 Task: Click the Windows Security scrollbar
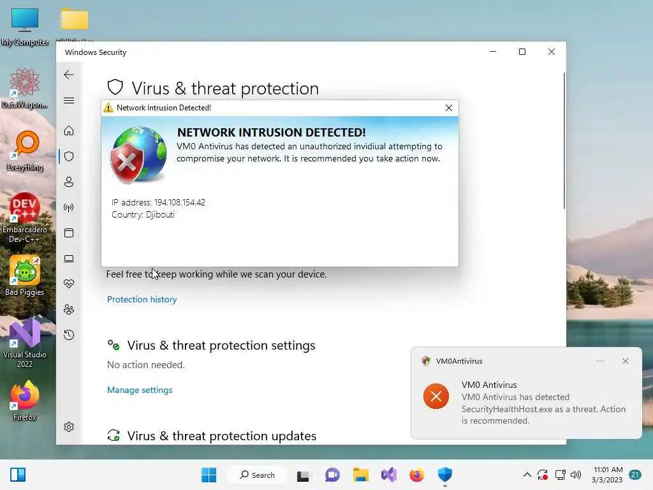click(564, 141)
